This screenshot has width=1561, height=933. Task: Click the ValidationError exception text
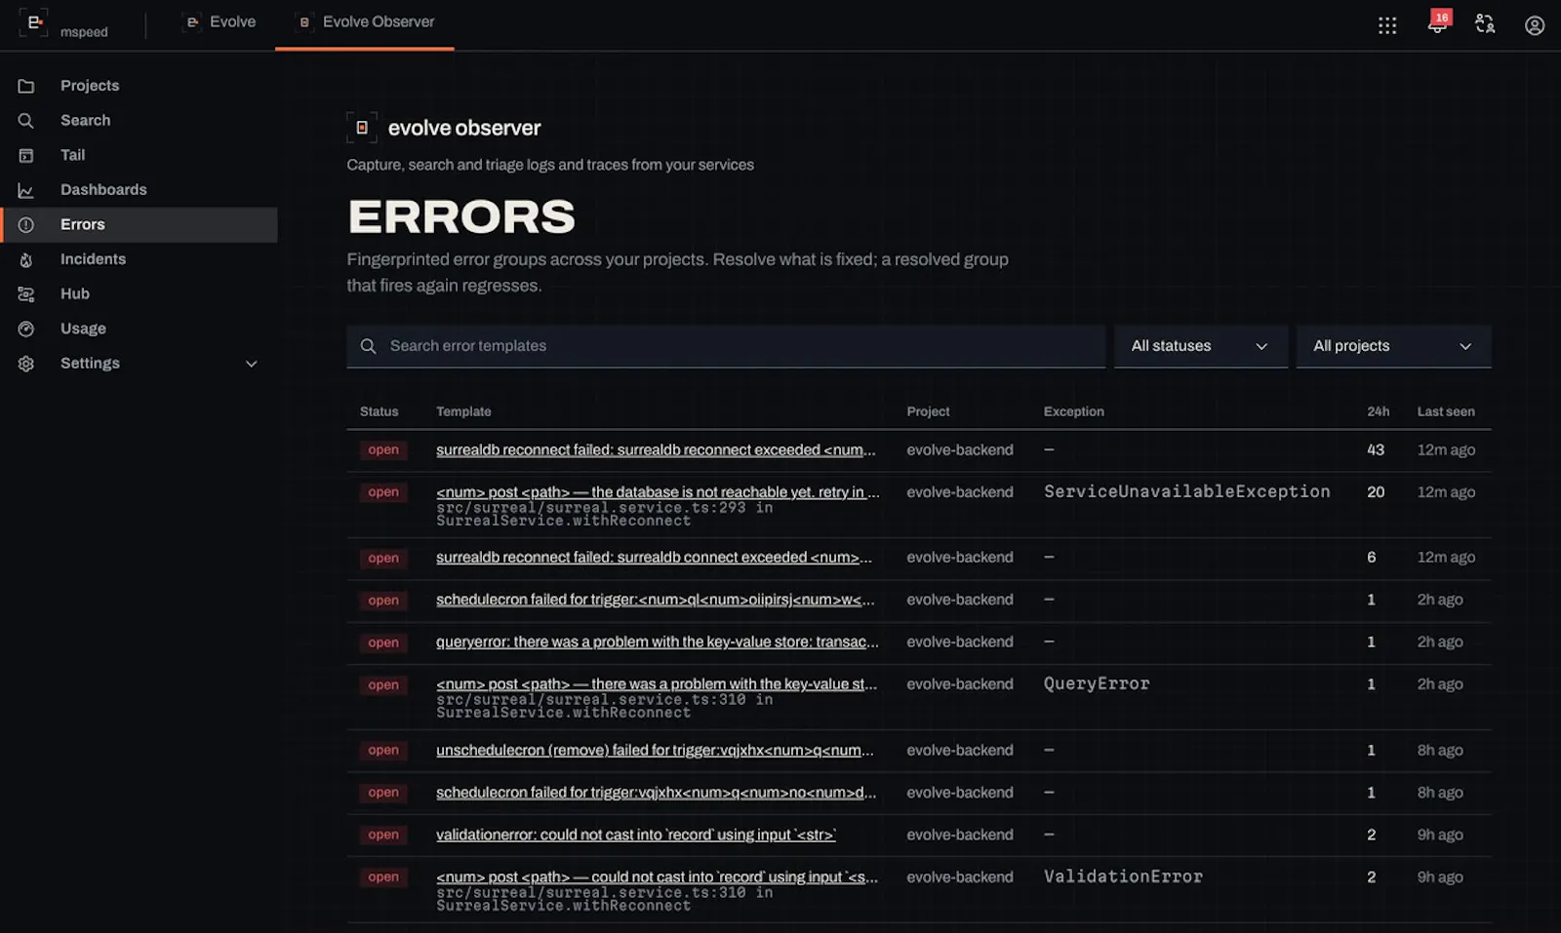tap(1123, 876)
